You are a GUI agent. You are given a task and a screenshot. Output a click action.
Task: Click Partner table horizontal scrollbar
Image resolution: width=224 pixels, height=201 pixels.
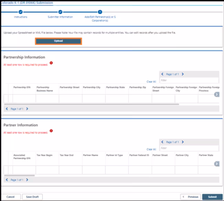[x=19, y=175]
